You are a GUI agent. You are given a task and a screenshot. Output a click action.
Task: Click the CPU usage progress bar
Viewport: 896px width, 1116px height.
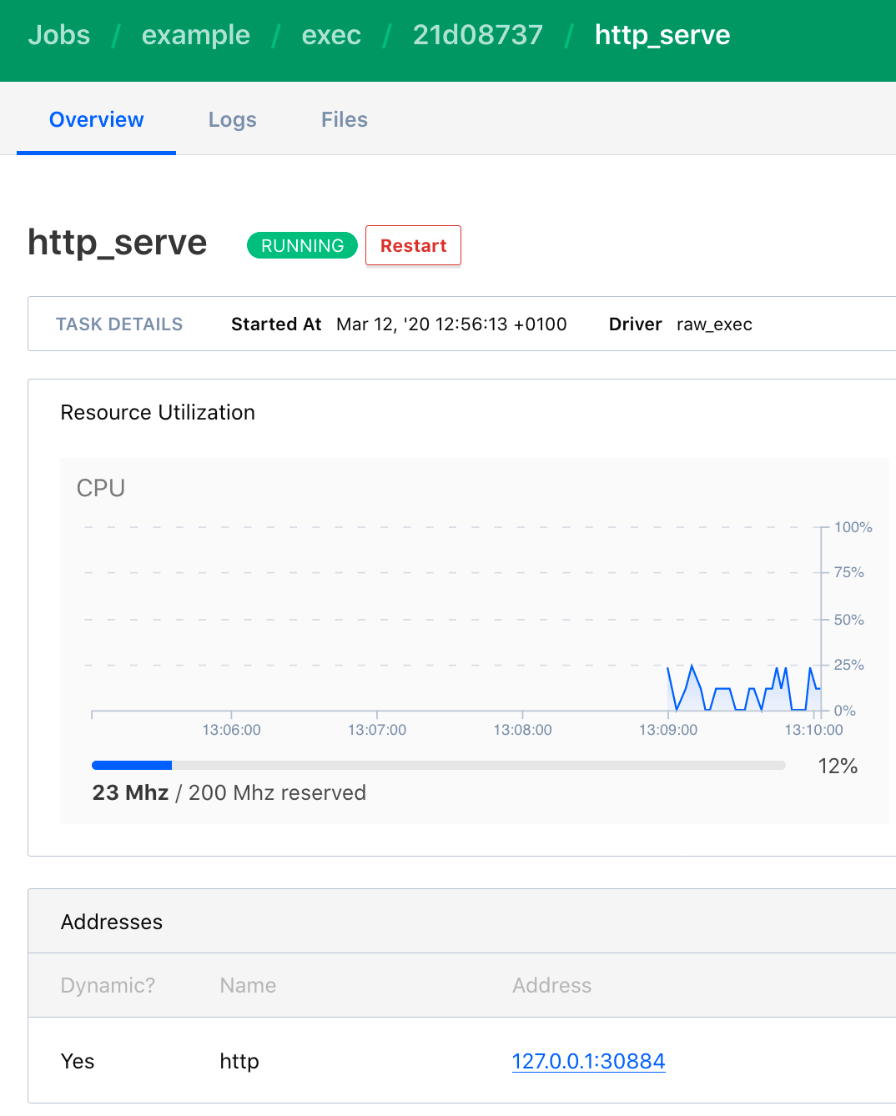point(439,765)
